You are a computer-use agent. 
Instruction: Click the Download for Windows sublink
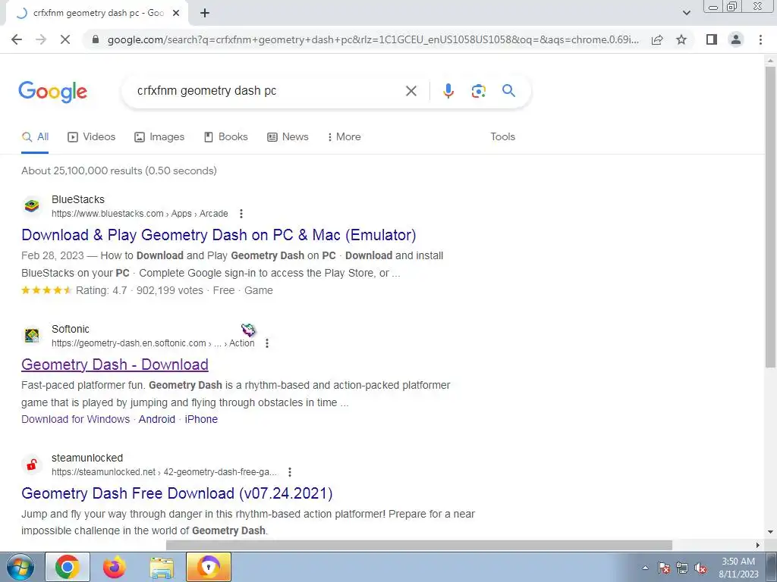(75, 419)
